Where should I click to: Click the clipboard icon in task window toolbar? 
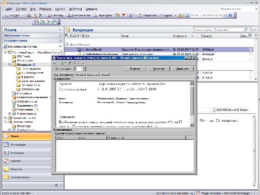click(x=70, y=63)
